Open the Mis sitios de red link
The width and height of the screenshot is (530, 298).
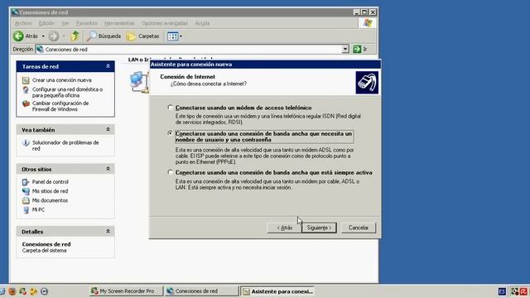(50, 191)
